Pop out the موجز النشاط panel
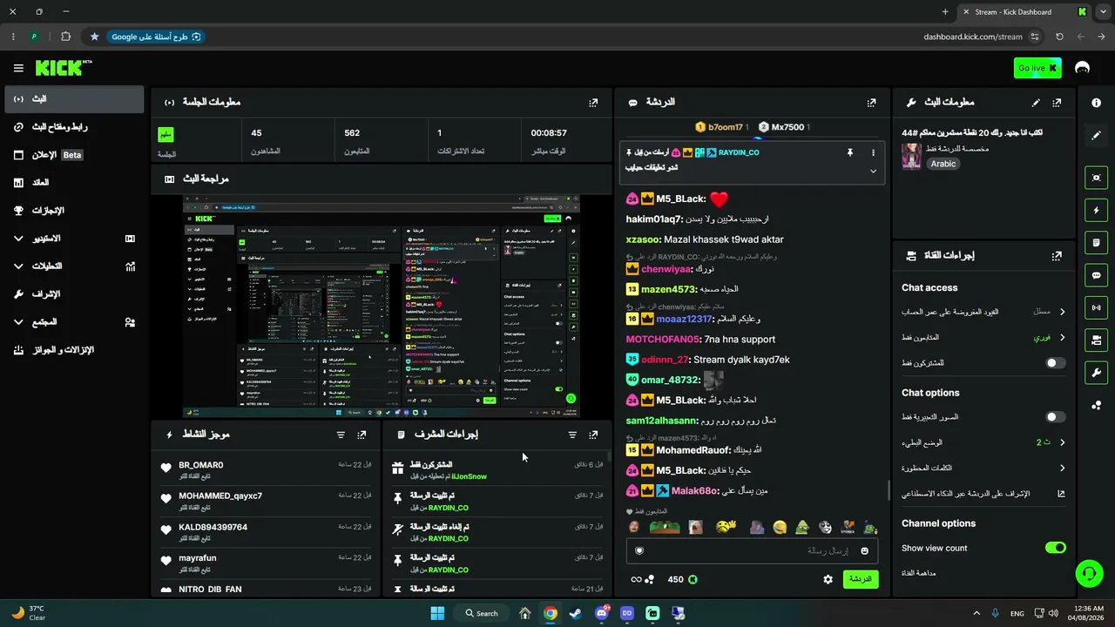This screenshot has height=627, width=1115. point(362,435)
